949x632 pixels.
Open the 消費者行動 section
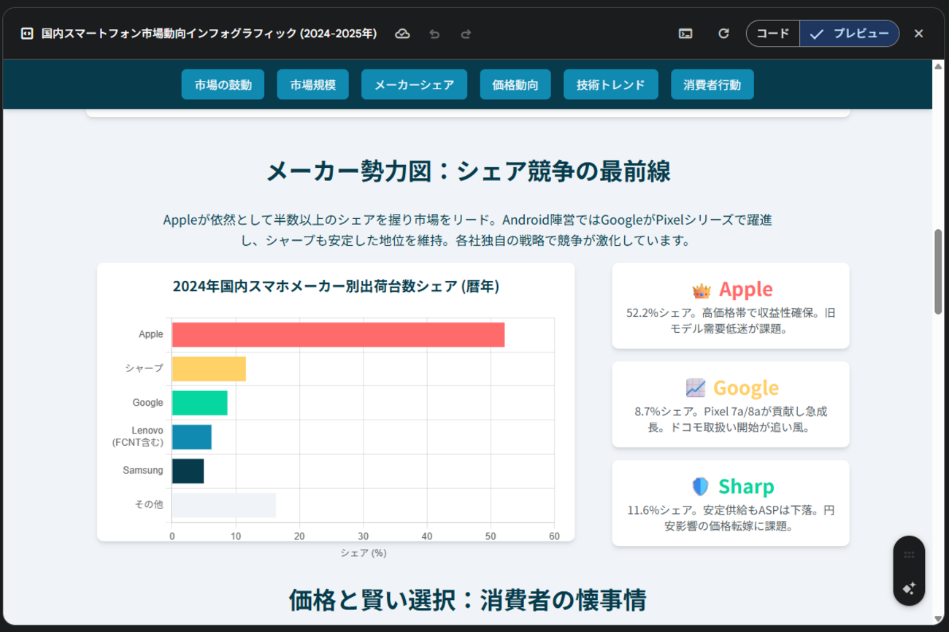click(x=712, y=85)
